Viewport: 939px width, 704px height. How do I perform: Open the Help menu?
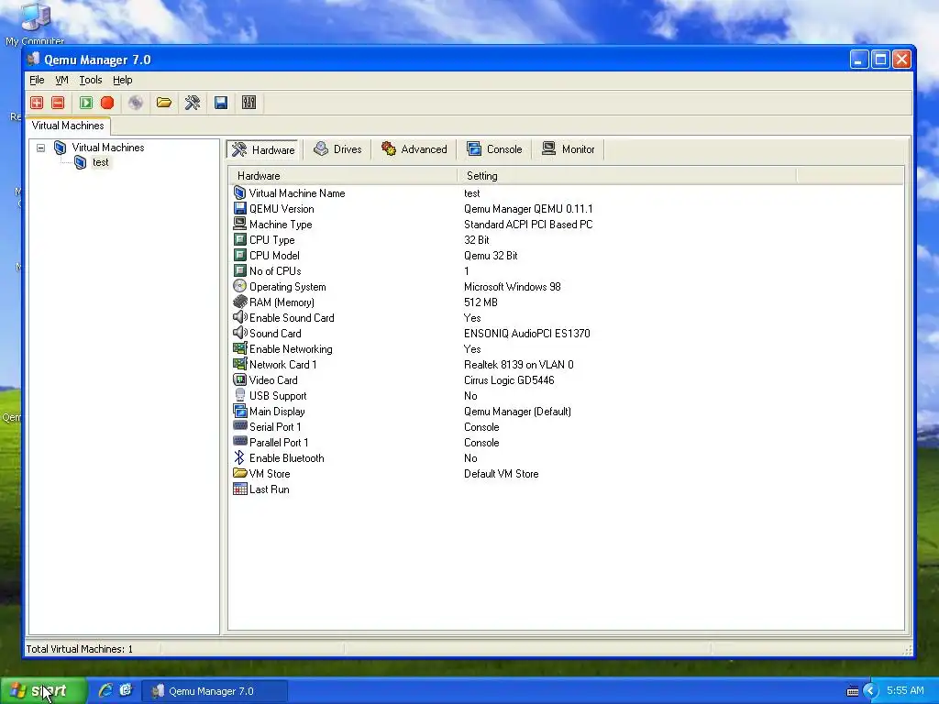pyautogui.click(x=122, y=80)
